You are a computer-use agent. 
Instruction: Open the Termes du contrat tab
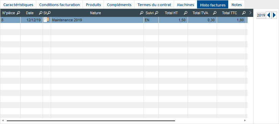click(154, 5)
